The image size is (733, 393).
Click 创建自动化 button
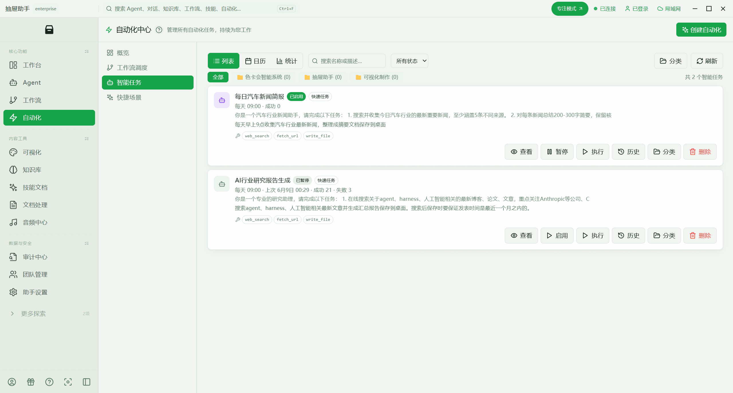[x=701, y=30]
